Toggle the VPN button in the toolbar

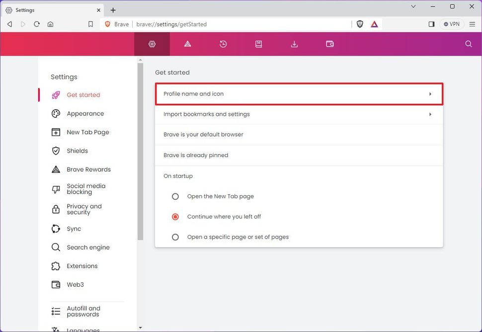coord(451,23)
